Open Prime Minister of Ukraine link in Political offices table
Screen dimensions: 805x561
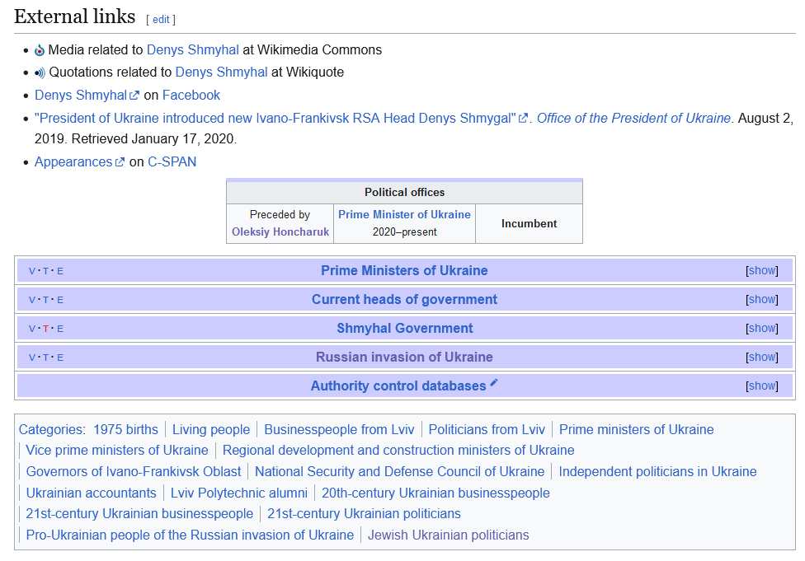tap(404, 214)
